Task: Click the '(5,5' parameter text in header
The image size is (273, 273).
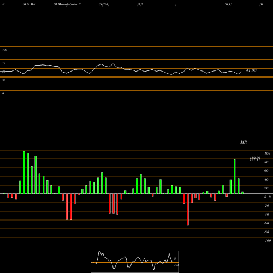Action: click(140, 4)
